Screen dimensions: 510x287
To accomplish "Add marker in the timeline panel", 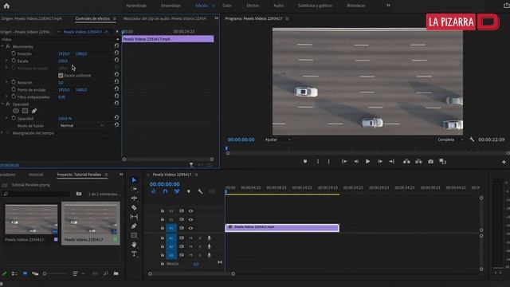I will coord(188,191).
